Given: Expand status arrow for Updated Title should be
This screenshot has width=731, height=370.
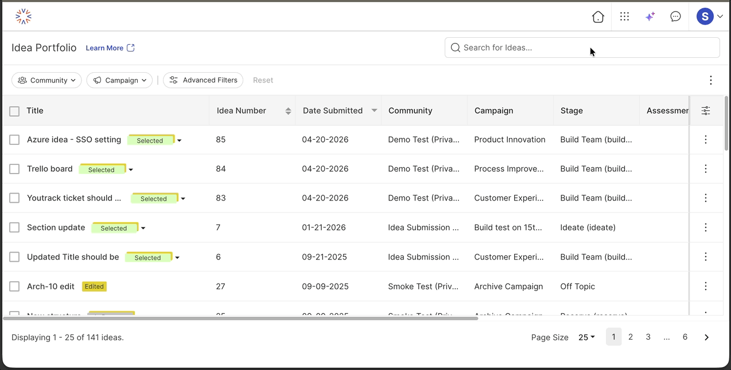Looking at the screenshot, I should pyautogui.click(x=177, y=258).
